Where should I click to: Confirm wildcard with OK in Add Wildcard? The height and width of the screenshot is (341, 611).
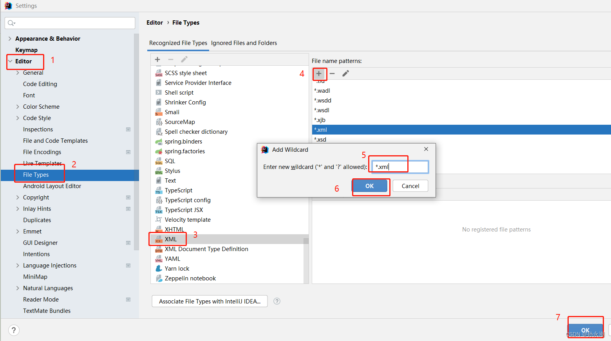pos(370,186)
